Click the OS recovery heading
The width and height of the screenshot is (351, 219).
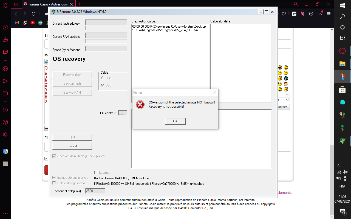tap(69, 59)
